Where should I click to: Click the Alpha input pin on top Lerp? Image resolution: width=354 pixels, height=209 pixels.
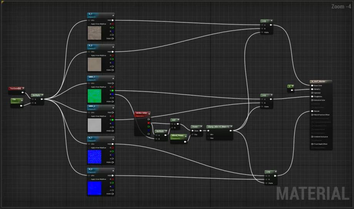[x=262, y=32]
